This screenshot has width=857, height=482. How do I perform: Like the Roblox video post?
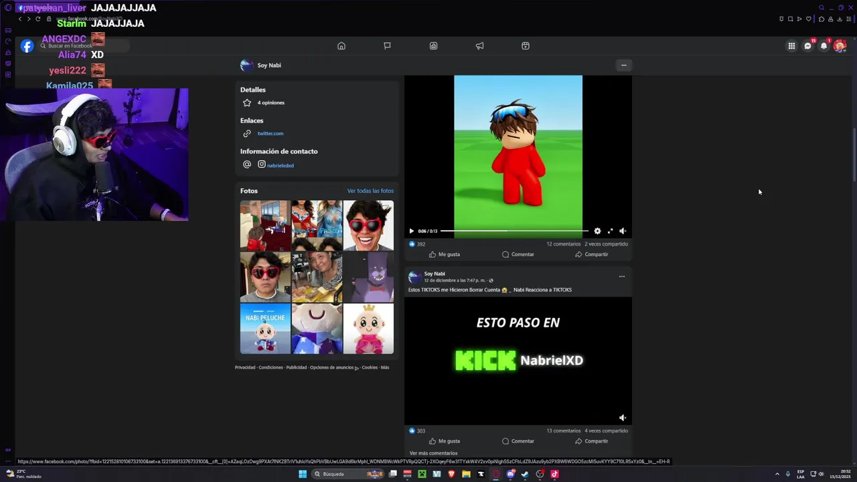pos(445,254)
